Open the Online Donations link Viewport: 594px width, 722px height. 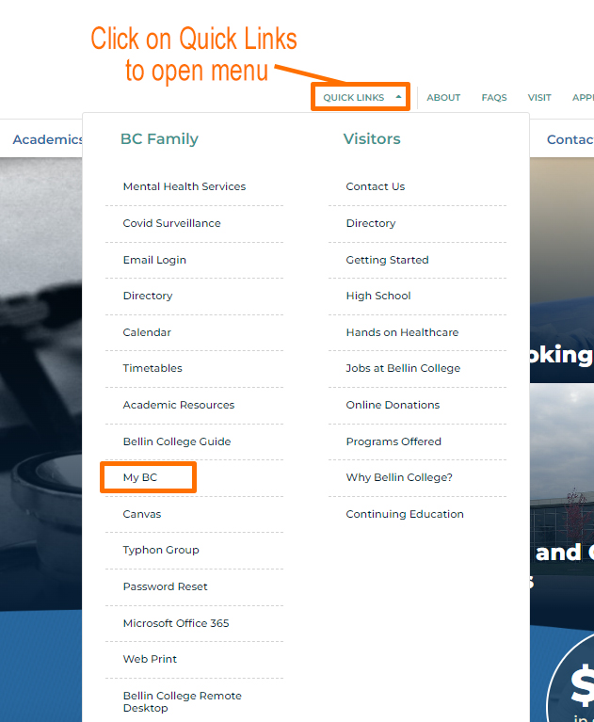(x=393, y=405)
